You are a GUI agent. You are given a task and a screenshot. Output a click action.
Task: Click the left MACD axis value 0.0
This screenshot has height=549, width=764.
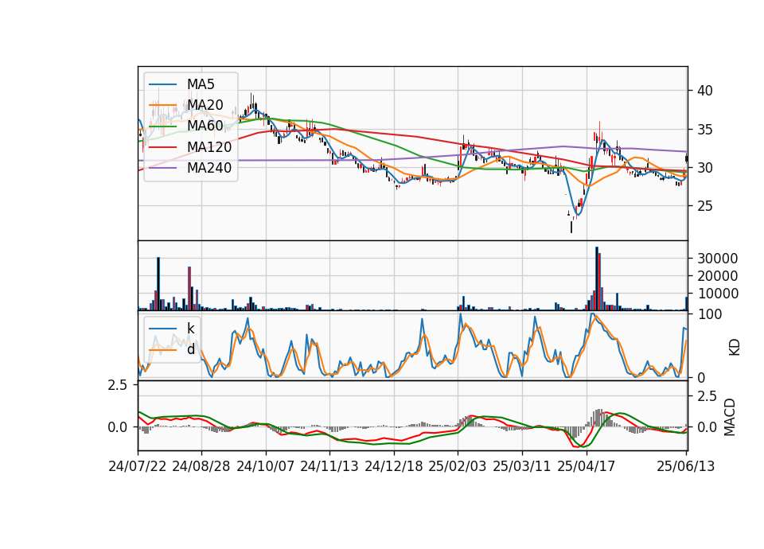click(117, 428)
